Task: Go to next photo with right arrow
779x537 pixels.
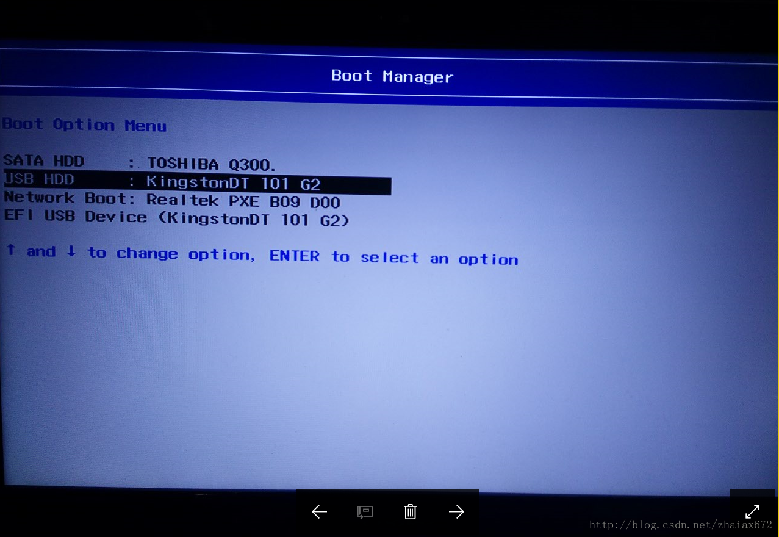Action: point(456,512)
